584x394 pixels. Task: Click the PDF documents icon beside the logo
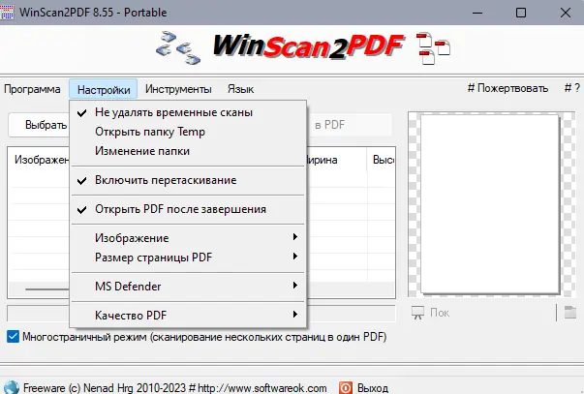tap(433, 48)
